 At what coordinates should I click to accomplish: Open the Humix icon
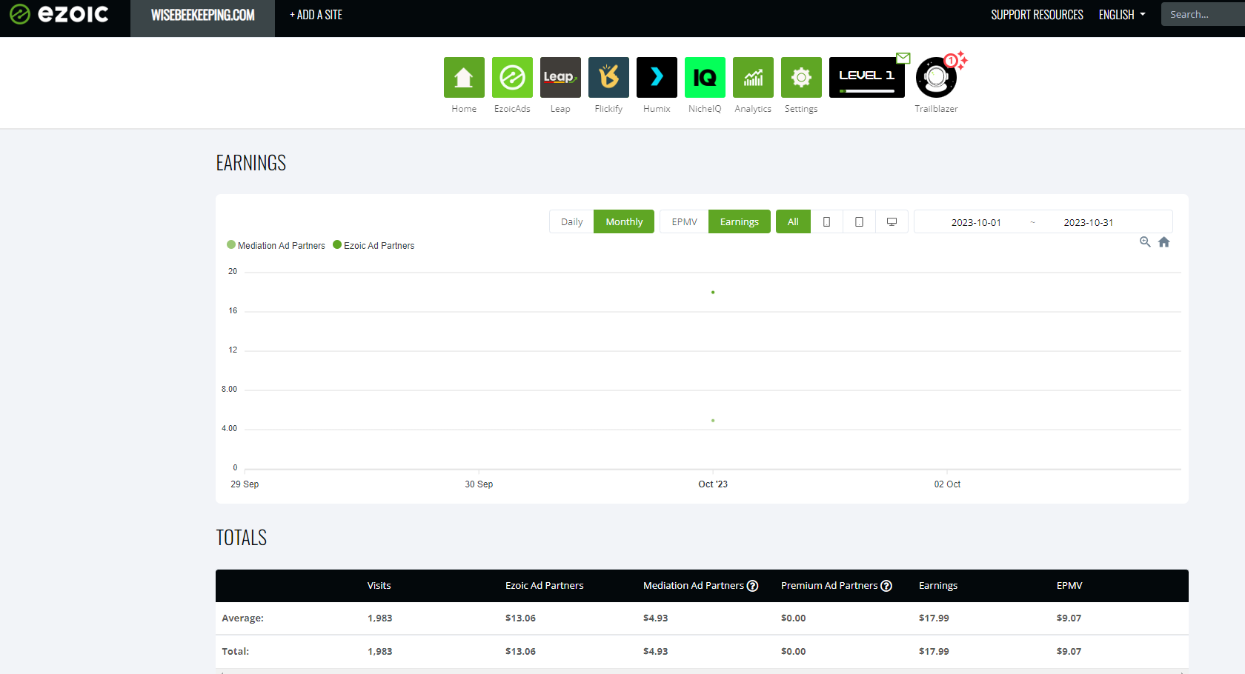click(657, 77)
